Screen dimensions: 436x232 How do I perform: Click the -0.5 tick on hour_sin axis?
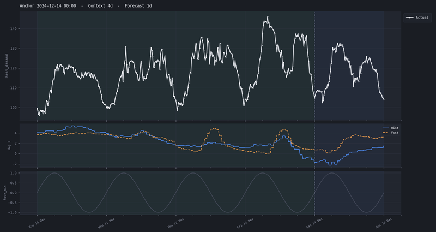point(13,203)
